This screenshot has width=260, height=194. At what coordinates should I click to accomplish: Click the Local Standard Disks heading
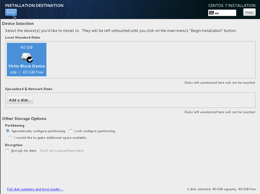pos(23,38)
